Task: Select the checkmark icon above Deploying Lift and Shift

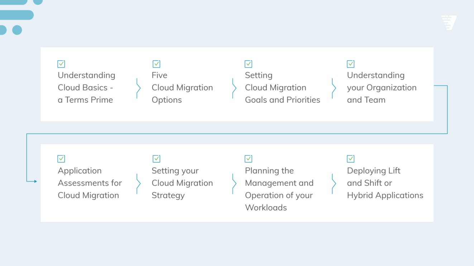Action: 350,158
